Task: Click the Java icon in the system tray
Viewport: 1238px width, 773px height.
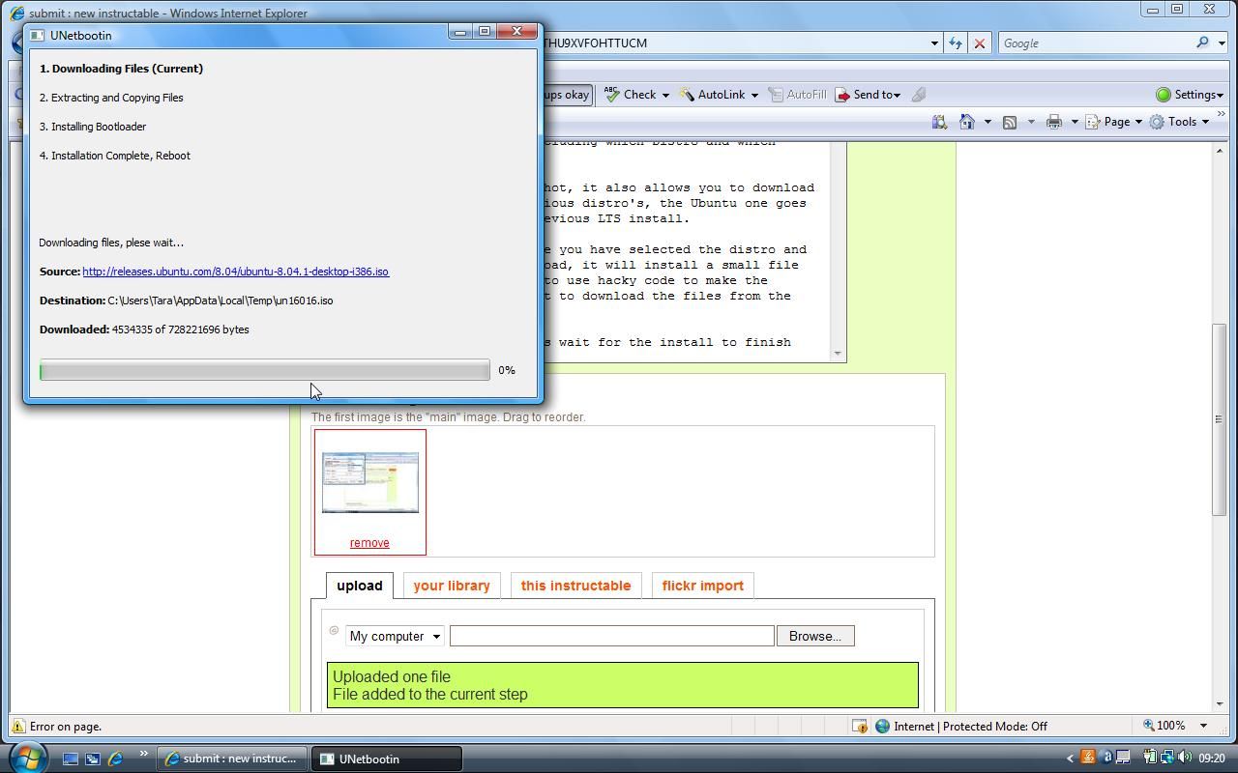Action: point(1088,758)
